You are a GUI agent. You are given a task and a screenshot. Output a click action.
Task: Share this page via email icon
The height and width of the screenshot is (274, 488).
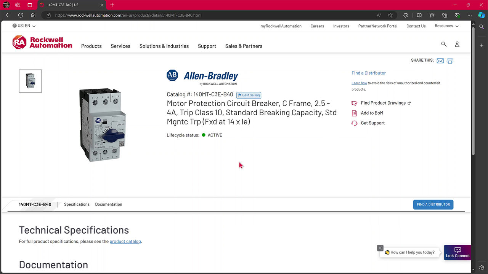click(x=440, y=61)
